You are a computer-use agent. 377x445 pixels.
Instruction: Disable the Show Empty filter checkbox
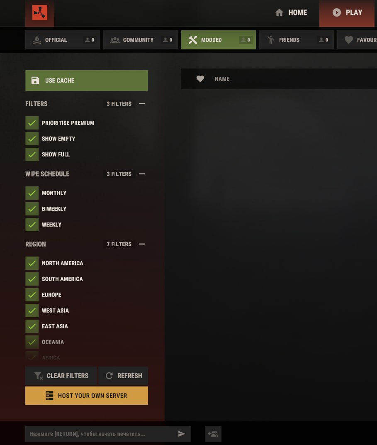tap(32, 139)
